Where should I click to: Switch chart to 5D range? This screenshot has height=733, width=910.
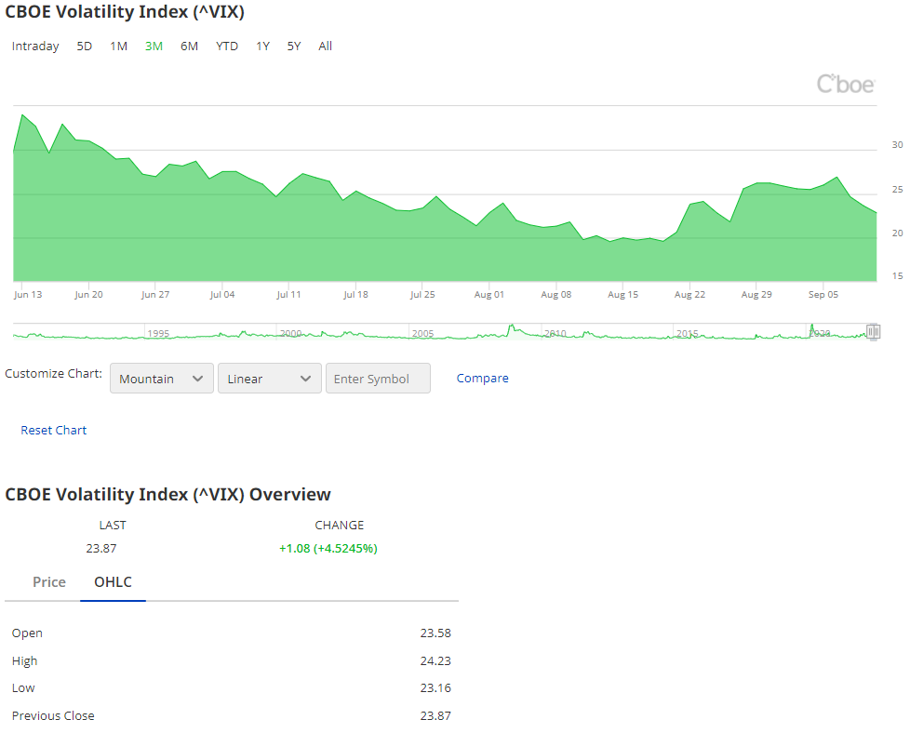click(84, 47)
